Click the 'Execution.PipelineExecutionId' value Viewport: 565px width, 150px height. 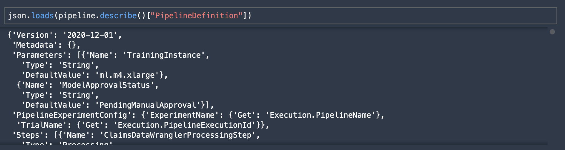pos(185,125)
